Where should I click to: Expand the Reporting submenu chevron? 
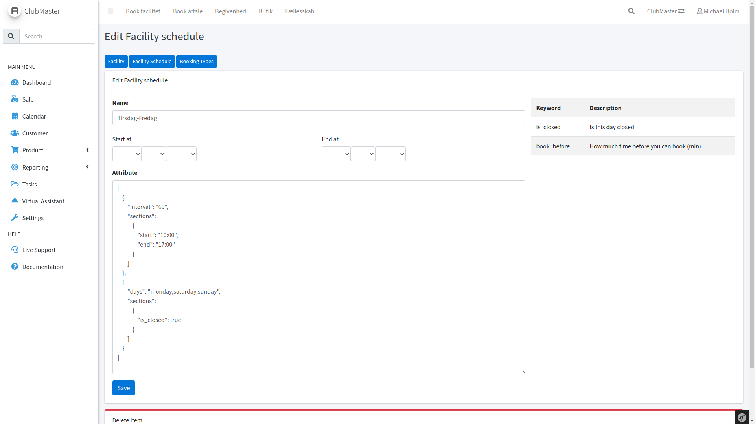(x=87, y=167)
